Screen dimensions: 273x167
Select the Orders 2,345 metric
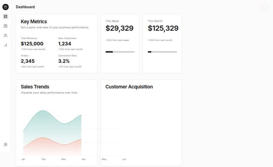point(32,61)
